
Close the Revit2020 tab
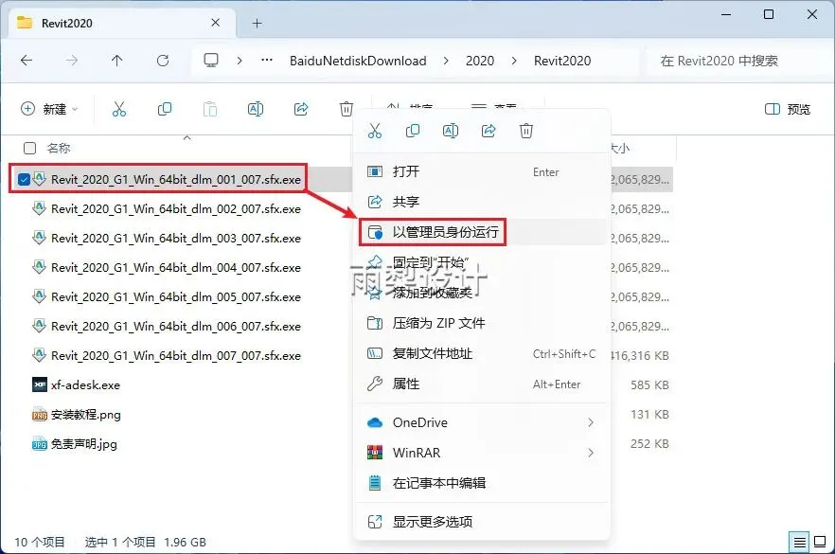pos(216,23)
